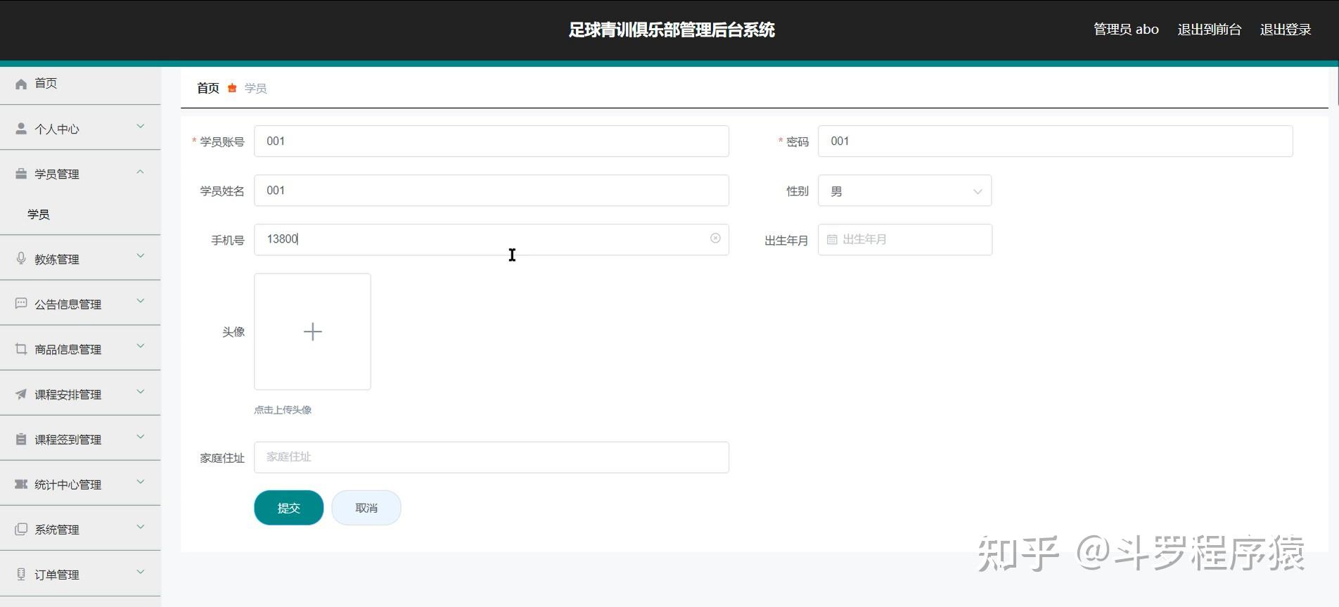1339x607 pixels.
Task: Expand the 课程签到管理 menu chevron
Action: [141, 437]
